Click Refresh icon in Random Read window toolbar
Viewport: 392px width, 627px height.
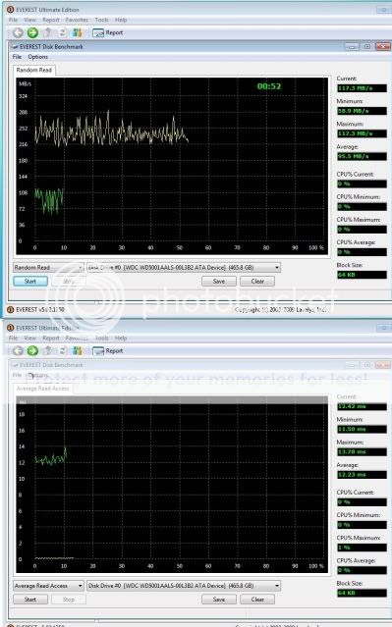coord(63,32)
